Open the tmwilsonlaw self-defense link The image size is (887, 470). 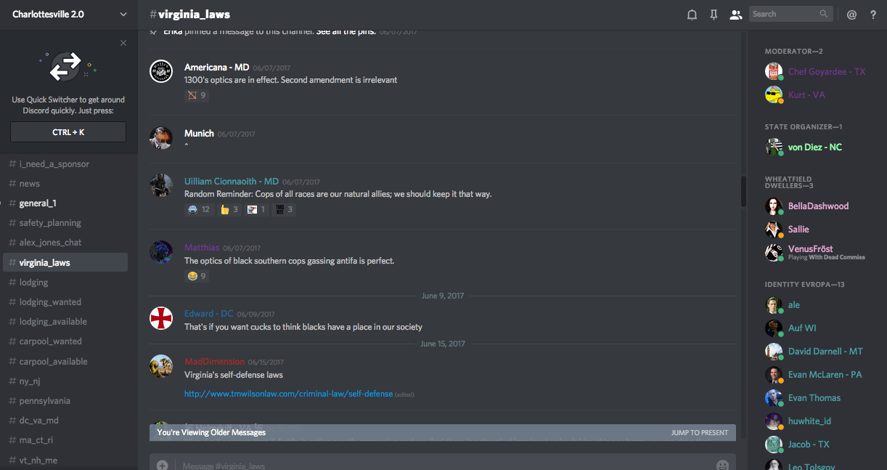tap(288, 394)
